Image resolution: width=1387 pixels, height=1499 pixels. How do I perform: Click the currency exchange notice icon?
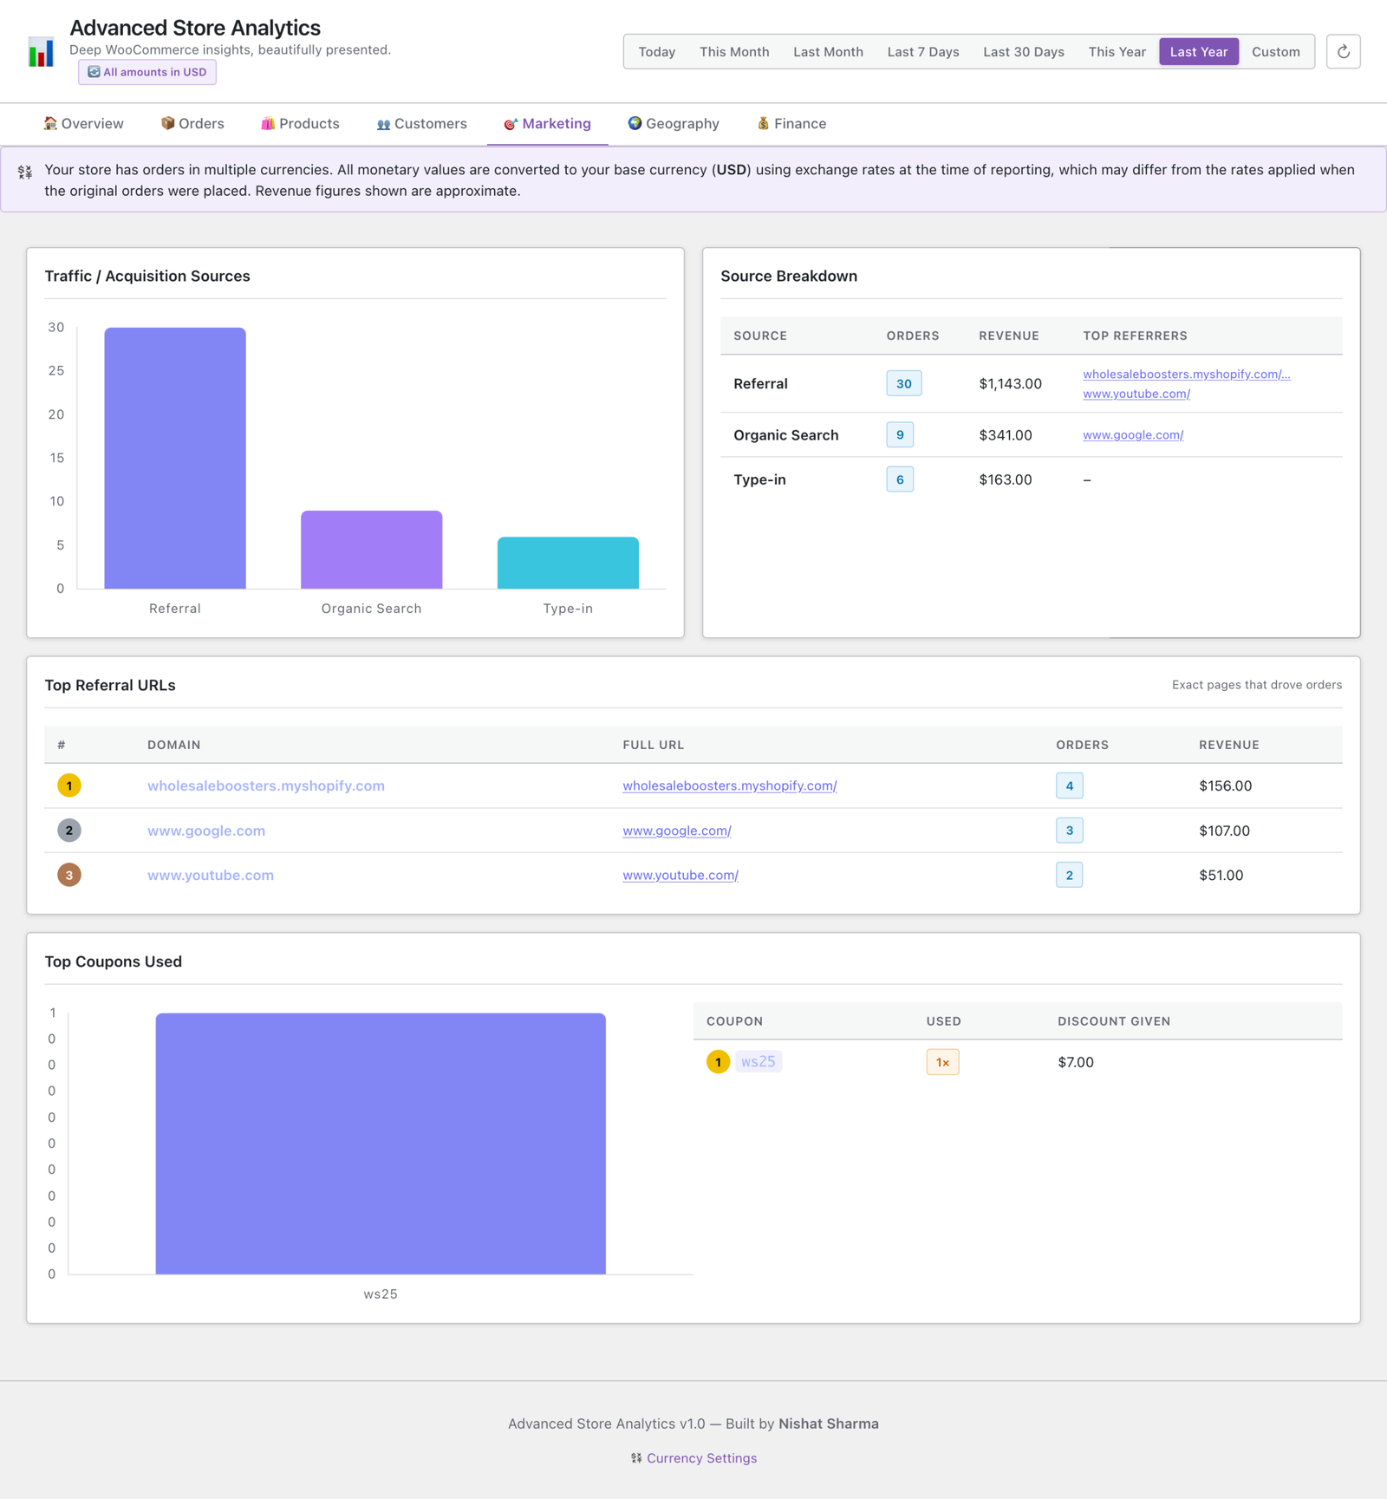tap(25, 172)
